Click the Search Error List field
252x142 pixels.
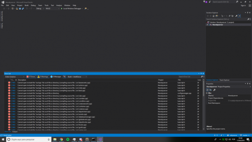click(x=189, y=77)
